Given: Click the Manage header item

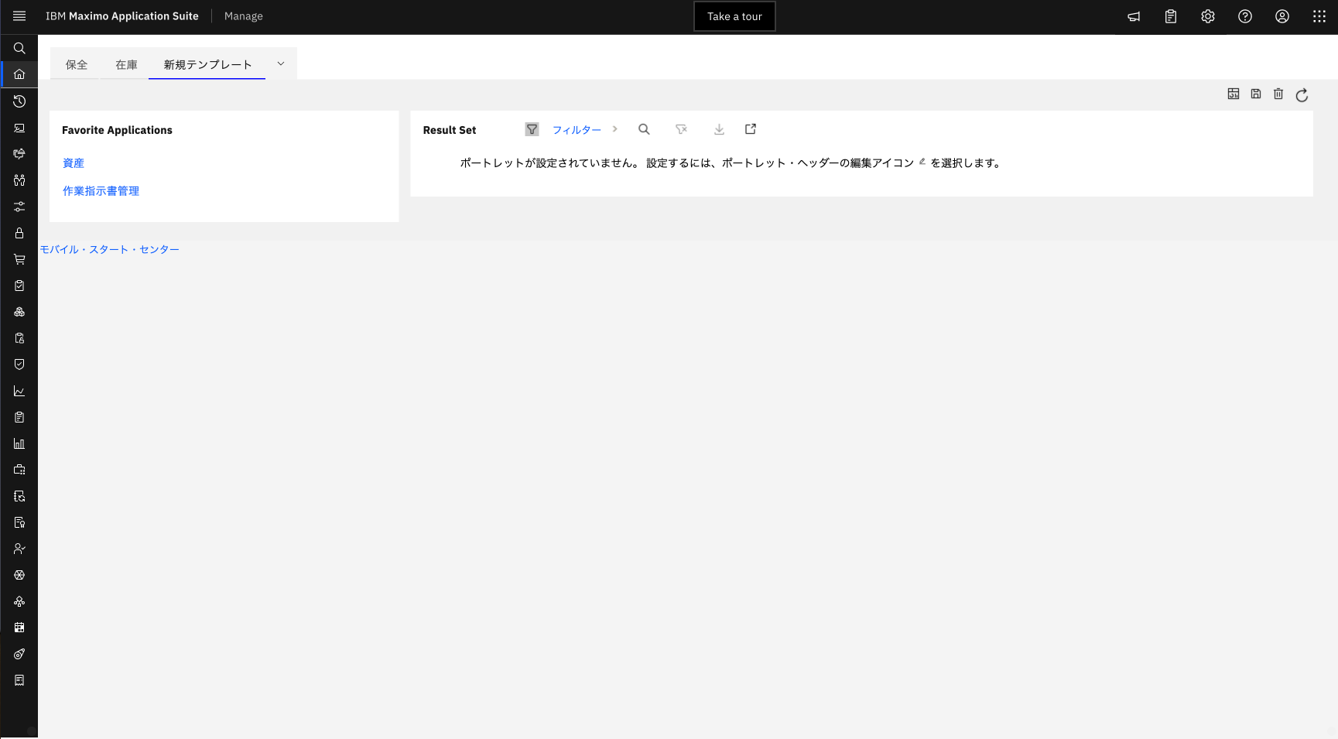Looking at the screenshot, I should coord(244,16).
